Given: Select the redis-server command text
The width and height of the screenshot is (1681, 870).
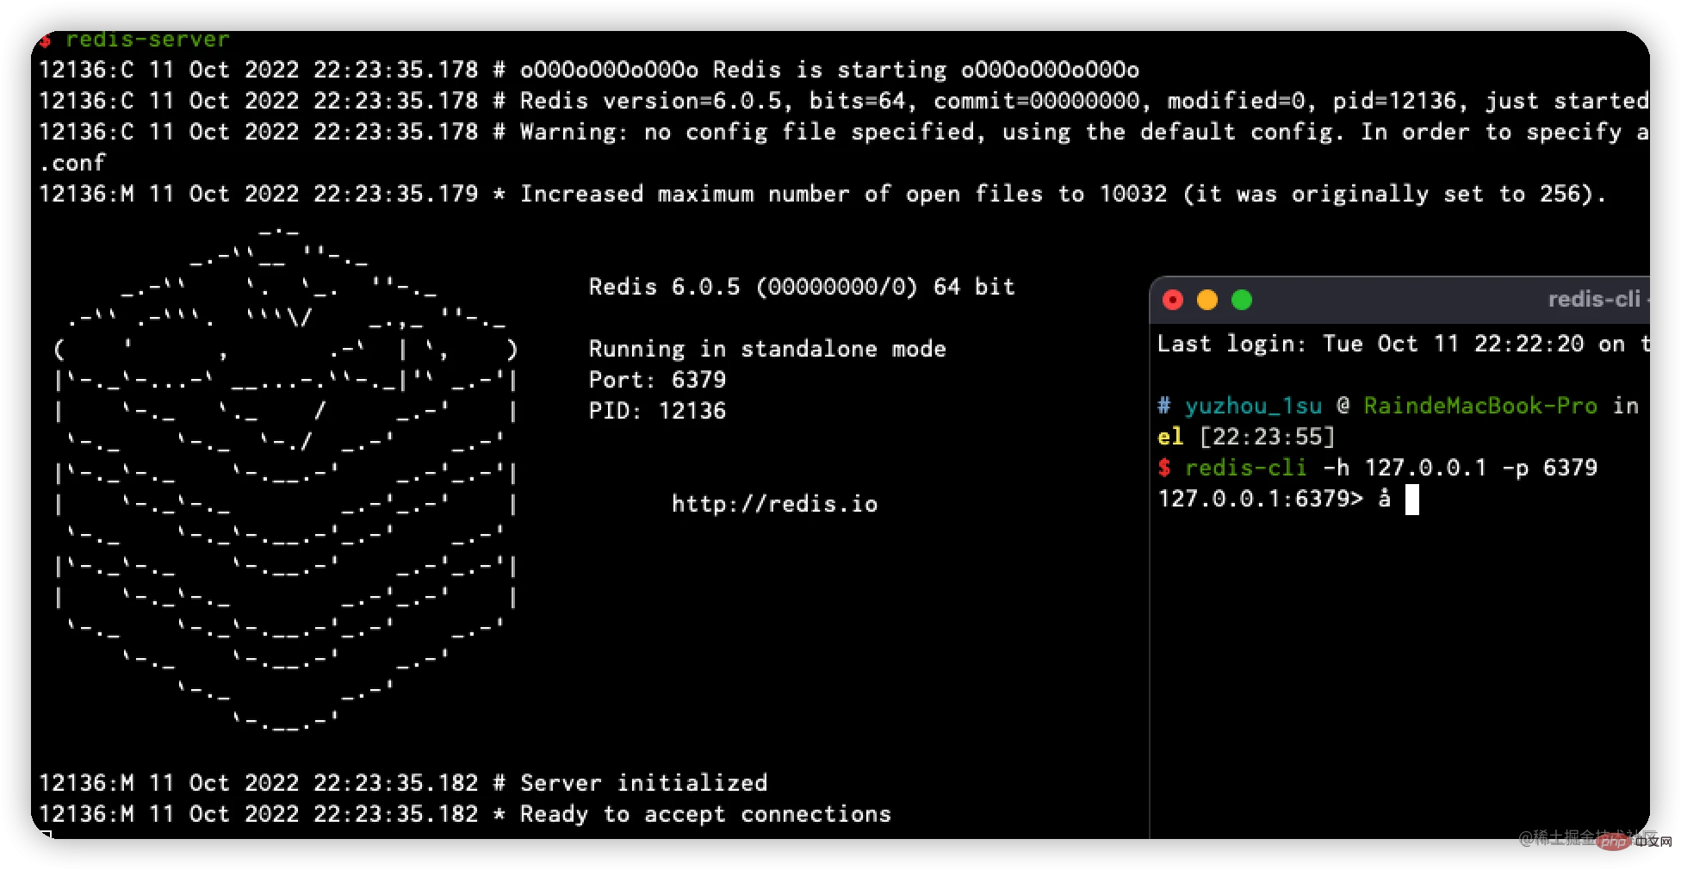Looking at the screenshot, I should [147, 40].
